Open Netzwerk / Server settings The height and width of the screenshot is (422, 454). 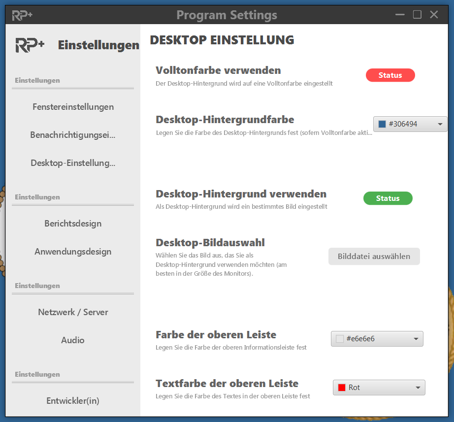coord(73,312)
